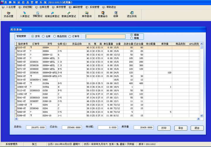Click the table scroll up arrow
211x147 pixels.
point(201,44)
